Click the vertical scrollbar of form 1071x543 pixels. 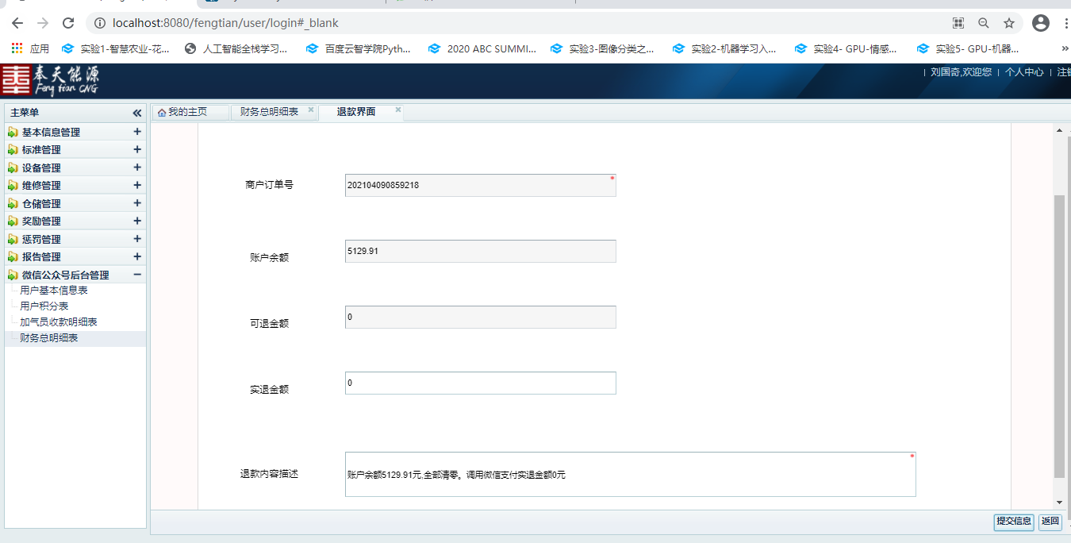(1059, 333)
